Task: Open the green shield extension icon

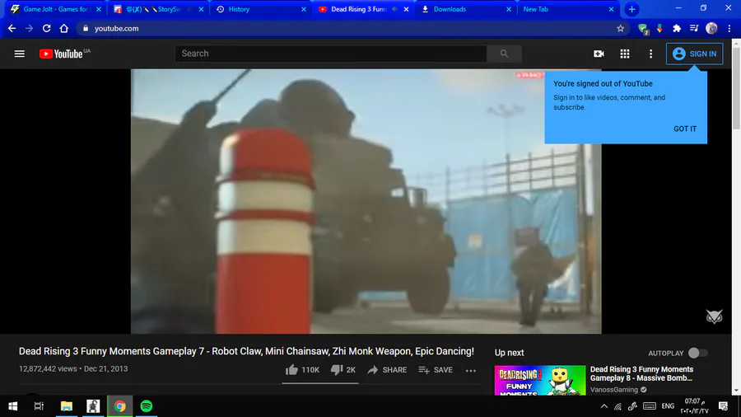Action: pyautogui.click(x=643, y=29)
